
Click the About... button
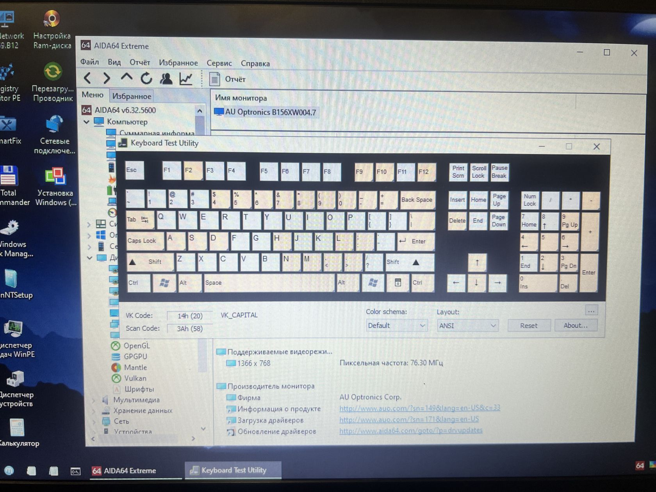coord(575,325)
